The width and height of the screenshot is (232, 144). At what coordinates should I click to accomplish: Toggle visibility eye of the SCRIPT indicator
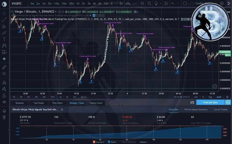click(94, 15)
